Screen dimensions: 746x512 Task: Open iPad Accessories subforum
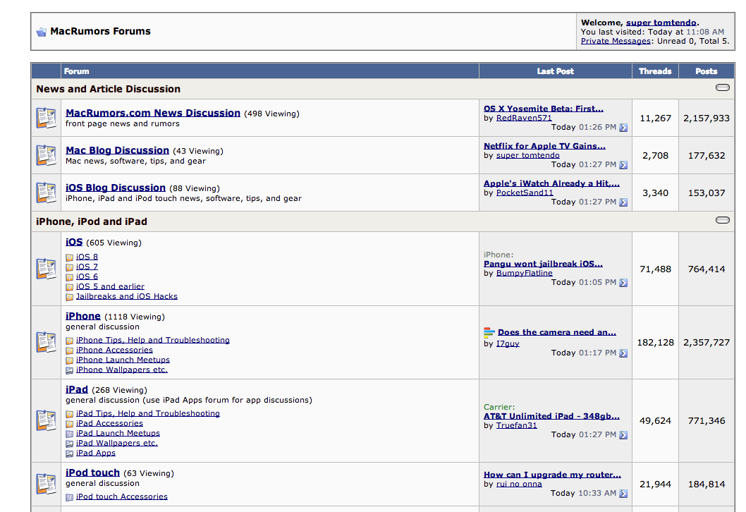(x=109, y=424)
